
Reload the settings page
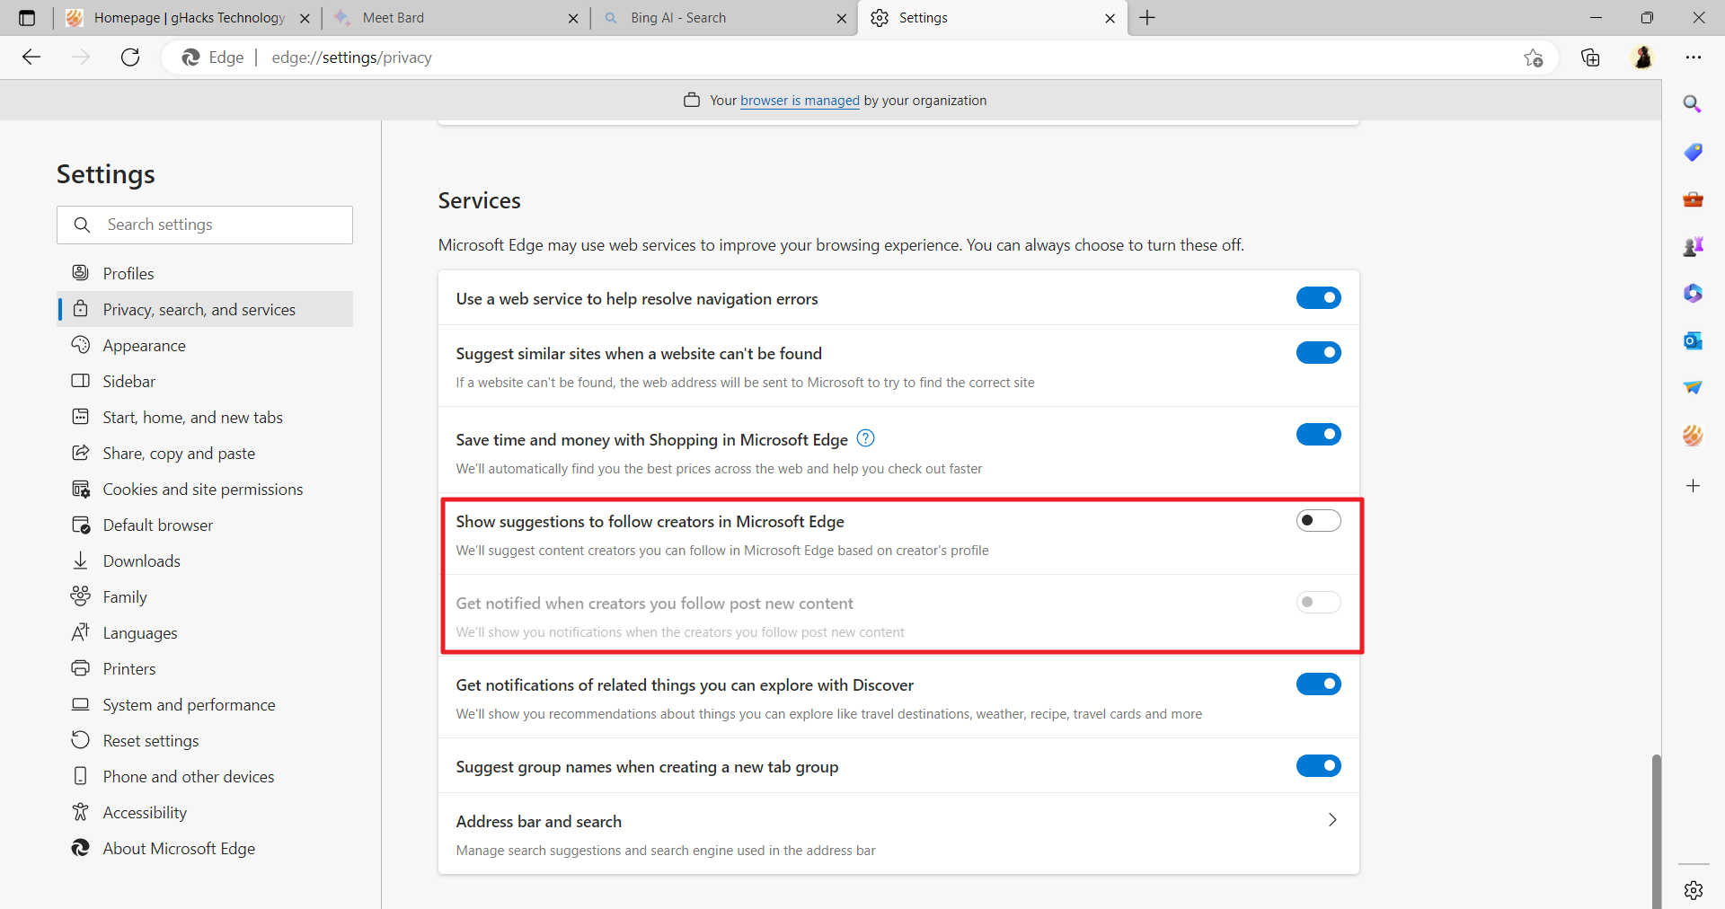tap(130, 57)
